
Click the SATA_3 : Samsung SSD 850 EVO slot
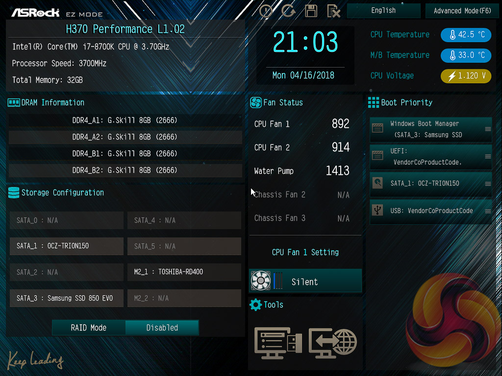tap(67, 298)
